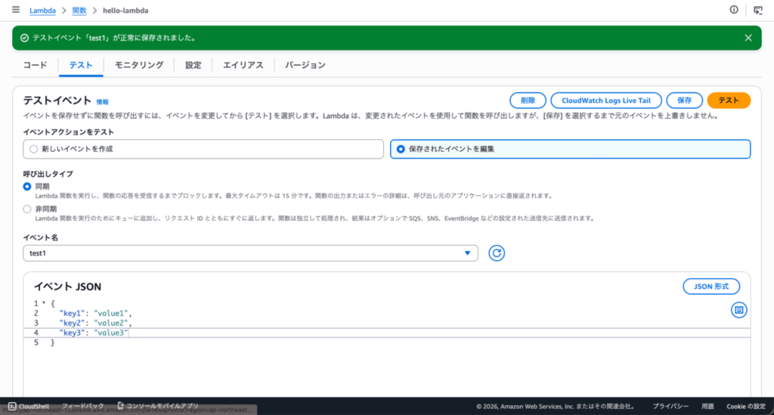Open CloudShell from the footer

point(29,406)
